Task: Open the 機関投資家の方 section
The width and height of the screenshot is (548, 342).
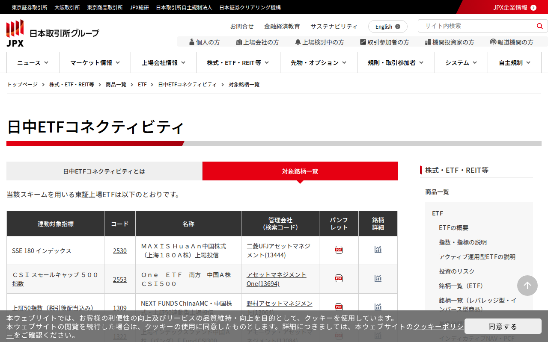Action: (x=450, y=42)
